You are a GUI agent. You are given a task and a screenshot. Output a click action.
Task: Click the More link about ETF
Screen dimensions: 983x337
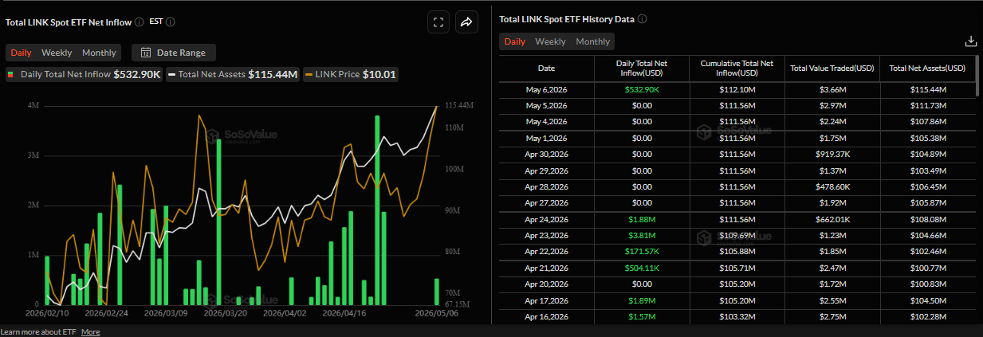[90, 331]
